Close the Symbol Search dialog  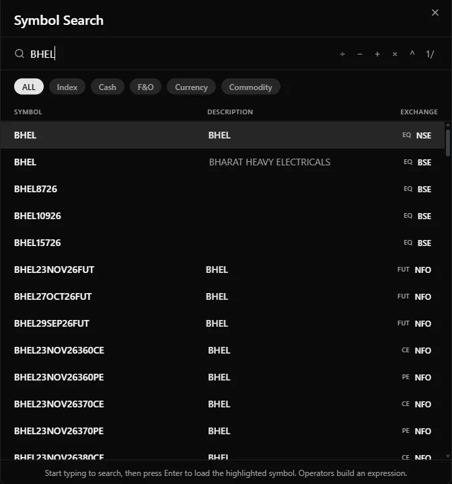click(x=435, y=13)
